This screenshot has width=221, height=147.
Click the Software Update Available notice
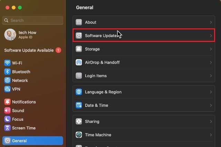click(32, 50)
